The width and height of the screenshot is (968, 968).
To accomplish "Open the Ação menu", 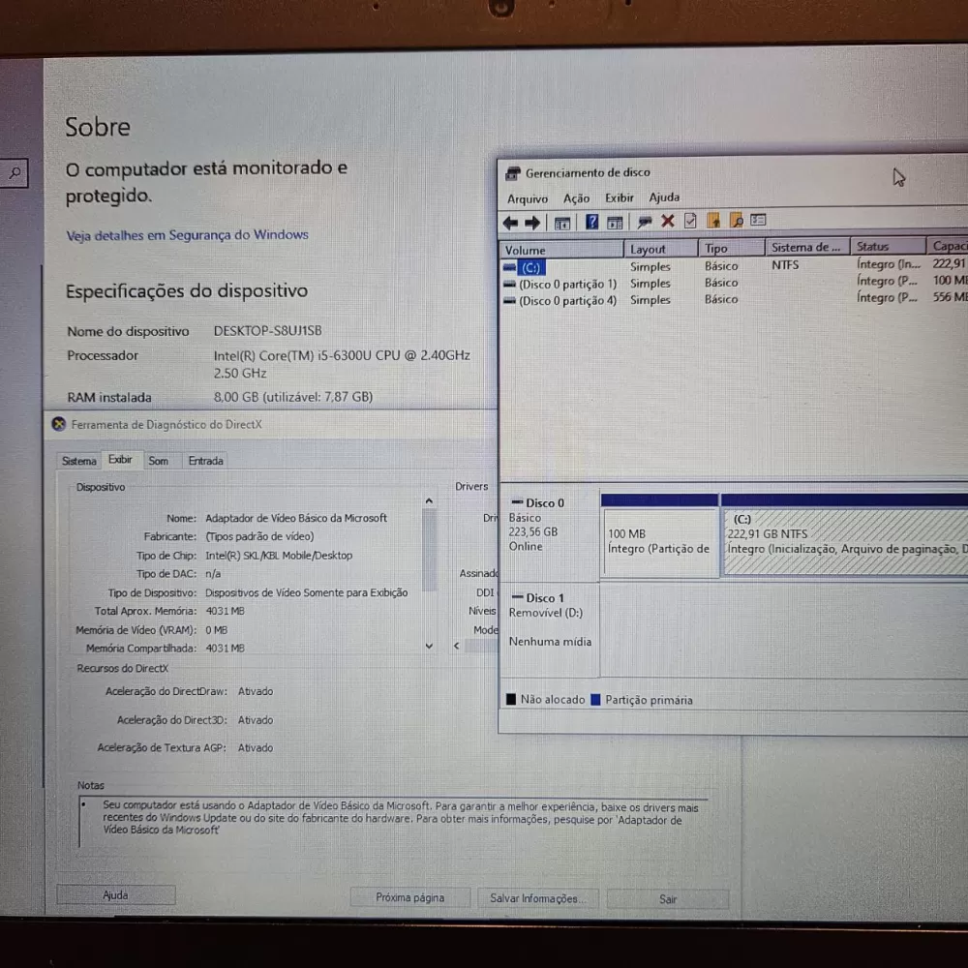I will pos(576,198).
